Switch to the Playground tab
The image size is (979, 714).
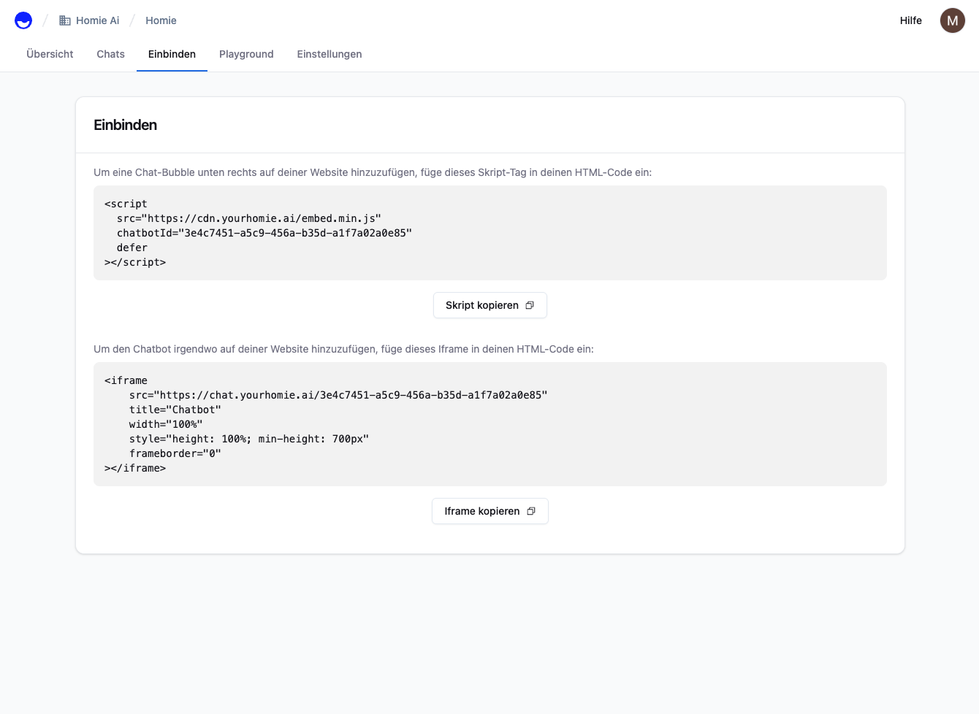[246, 54]
